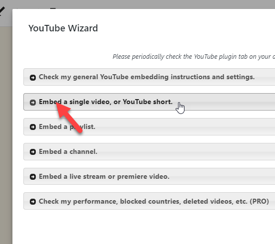The image size is (275, 244).
Task: Select the pencil edit icon behind the dialog
Action: 2,11
